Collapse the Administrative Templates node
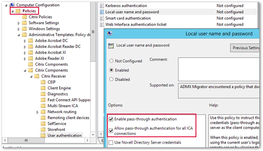This screenshot has width=263, height=151. coord(19,35)
